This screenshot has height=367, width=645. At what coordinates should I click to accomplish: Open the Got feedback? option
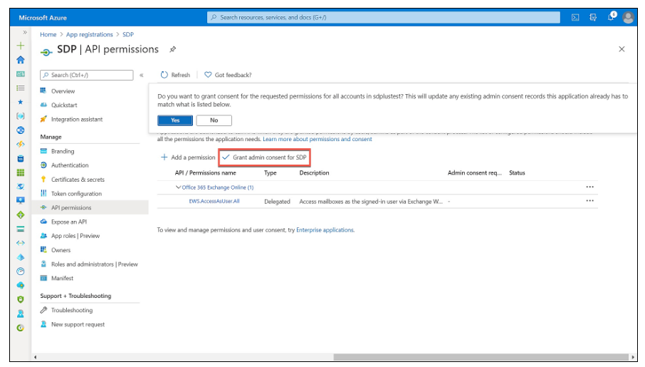228,75
